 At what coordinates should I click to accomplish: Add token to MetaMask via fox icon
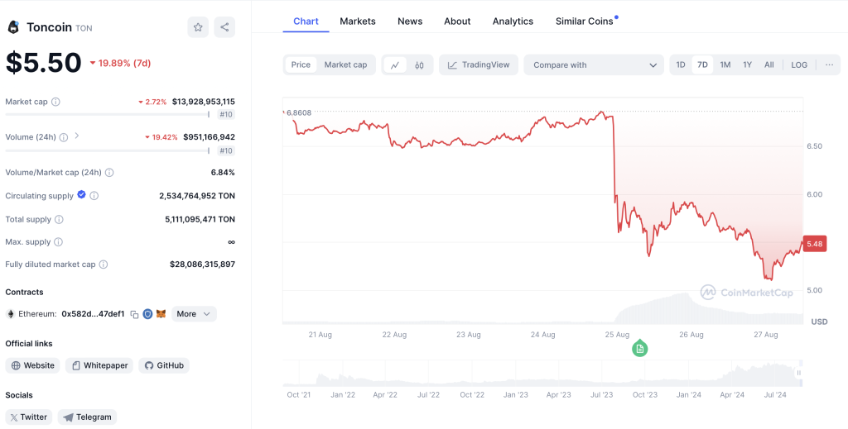(161, 313)
